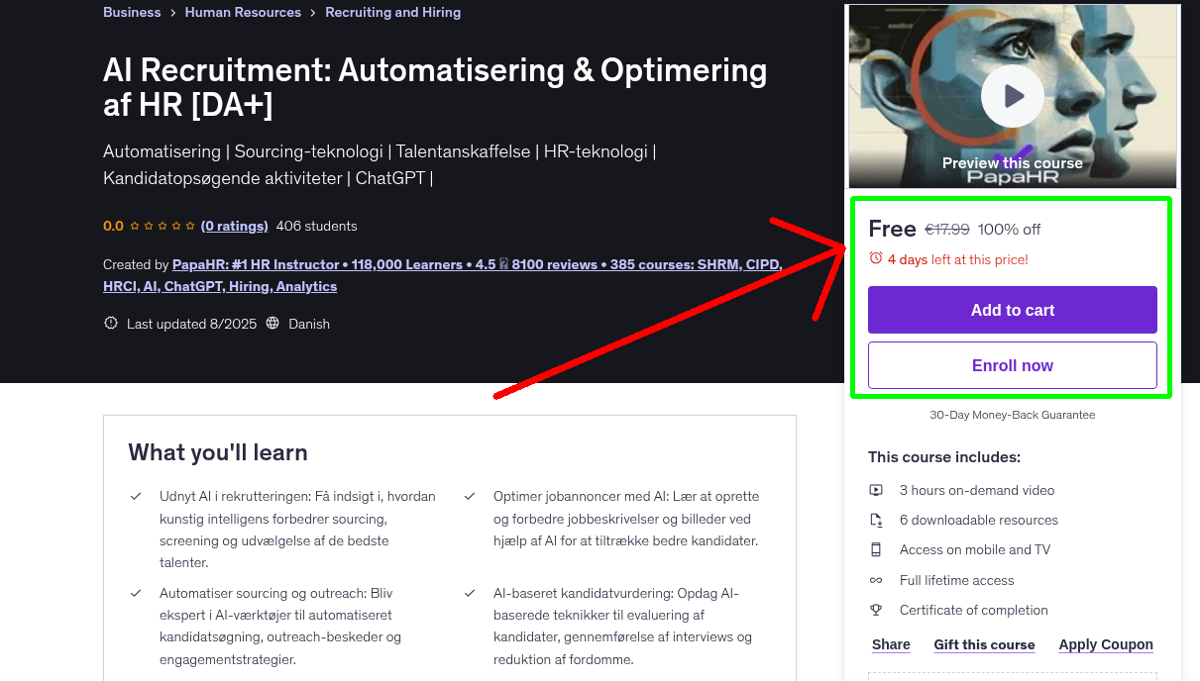Image resolution: width=1200 pixels, height=681 pixels.
Task: Click the red alarm clock icon
Action: [x=876, y=256]
